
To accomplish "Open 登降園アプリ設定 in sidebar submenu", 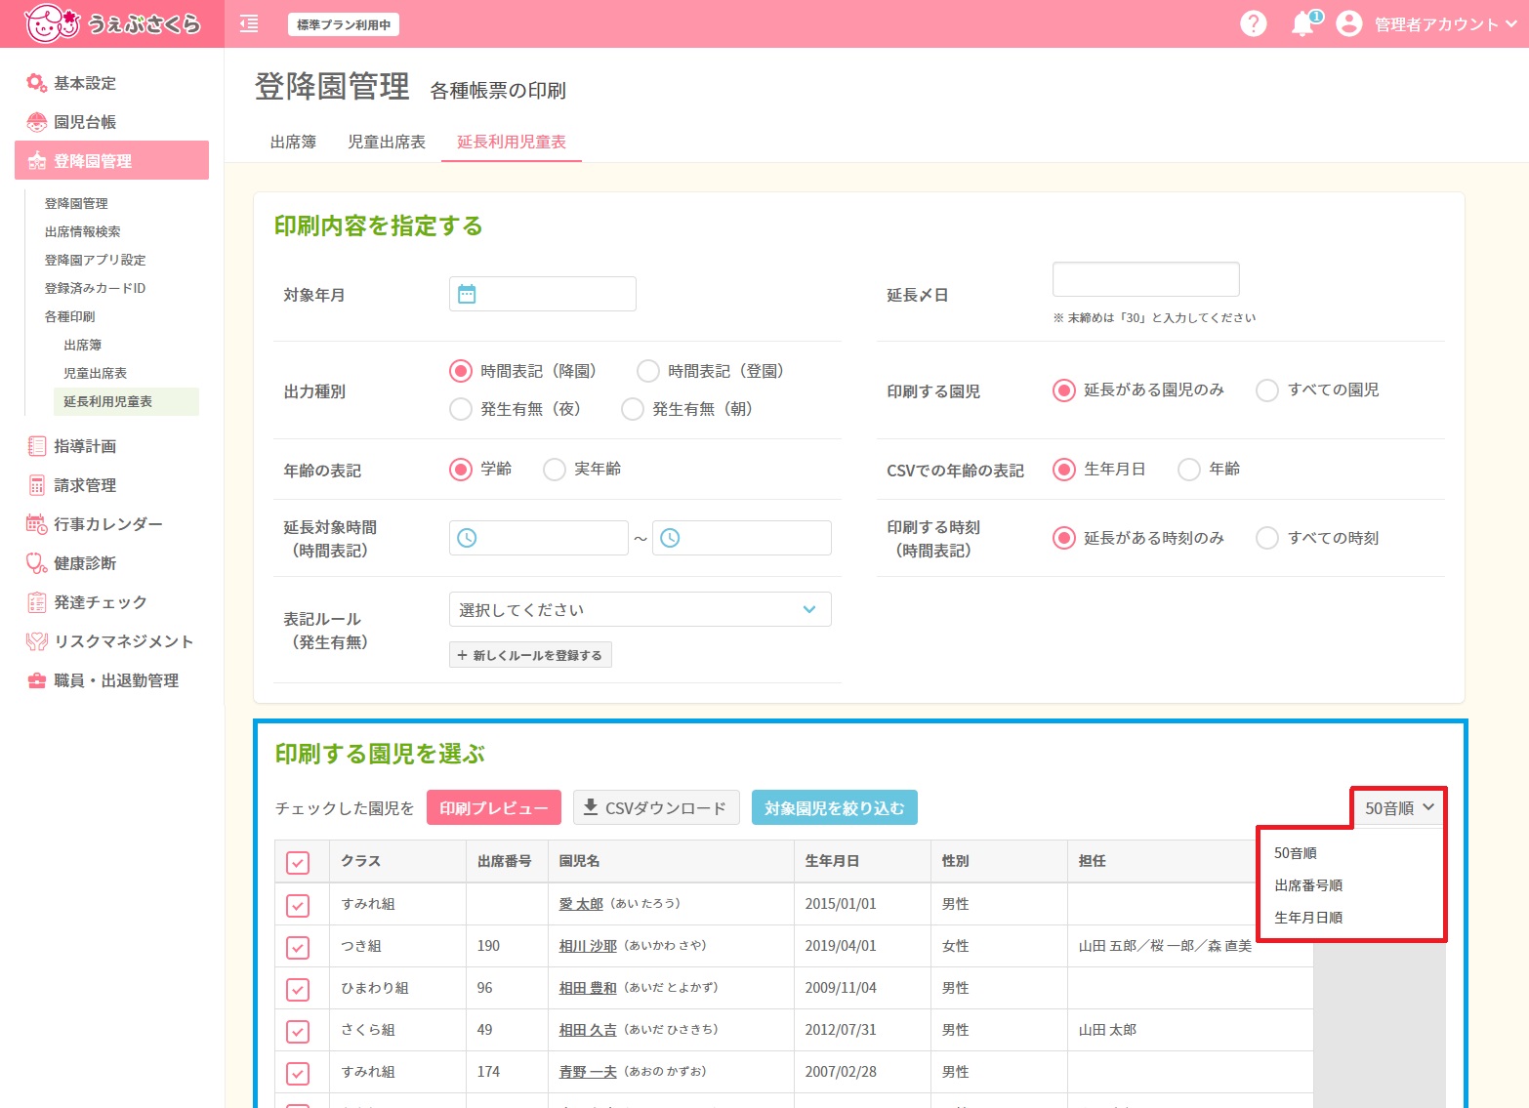I will coord(95,260).
